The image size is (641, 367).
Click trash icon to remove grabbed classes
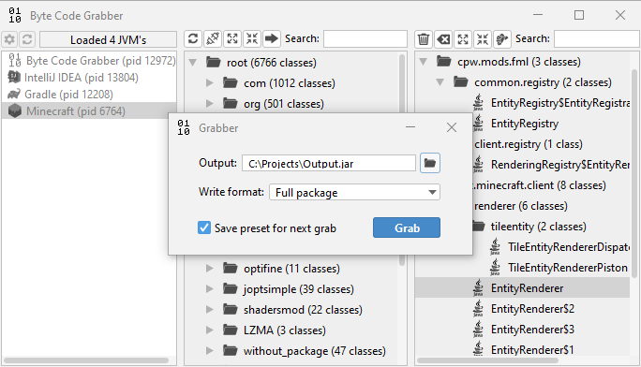[424, 38]
